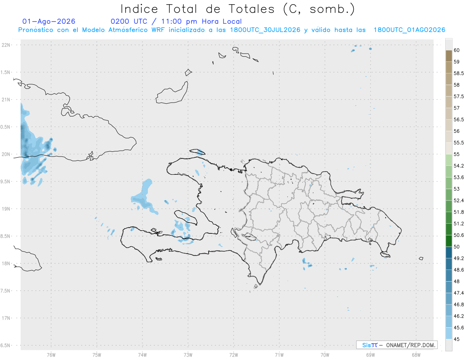Click the longitude label '74W'
Viewport: 467px width, 360px height.
142,355
